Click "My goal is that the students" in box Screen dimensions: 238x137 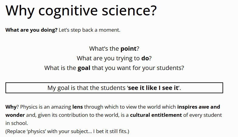(x=86, y=88)
